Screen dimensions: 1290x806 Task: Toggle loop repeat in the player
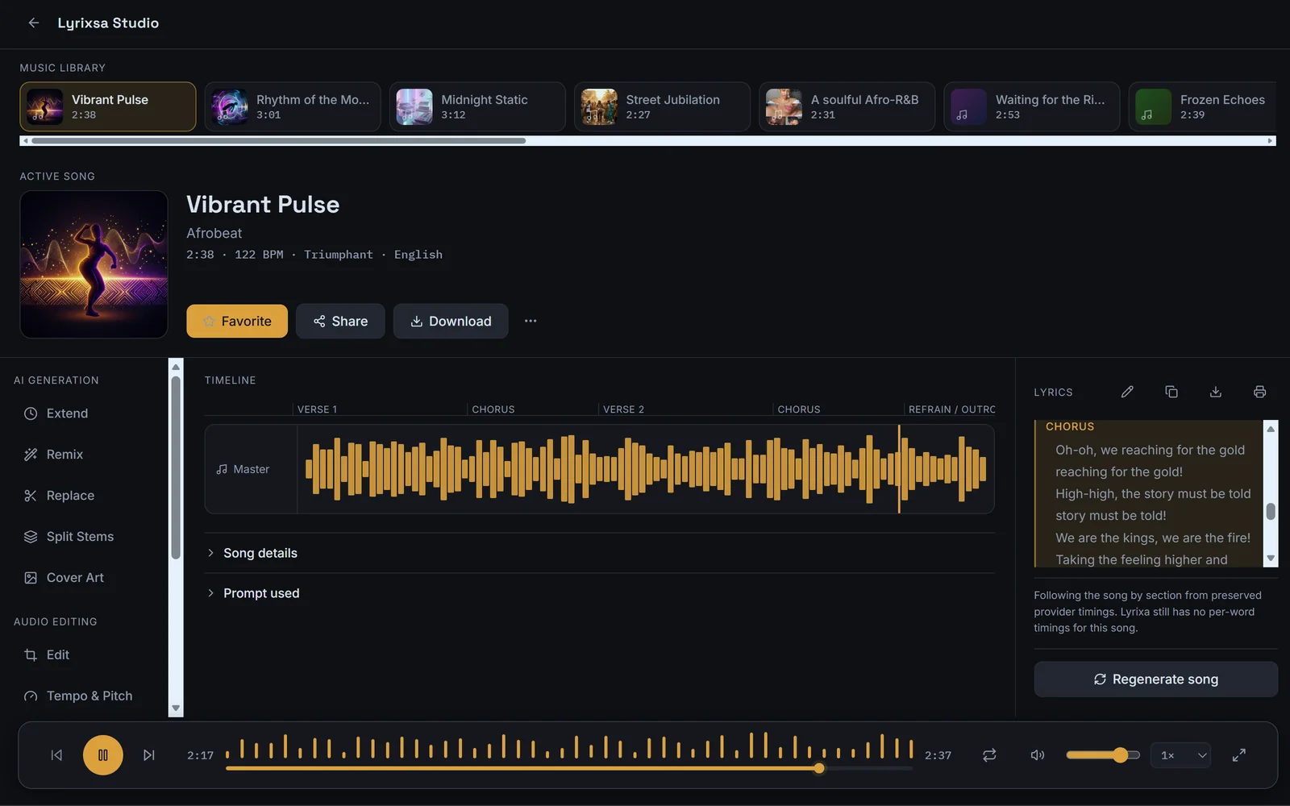[x=989, y=755]
